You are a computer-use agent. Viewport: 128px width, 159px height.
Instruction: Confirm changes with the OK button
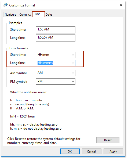click(70, 151)
